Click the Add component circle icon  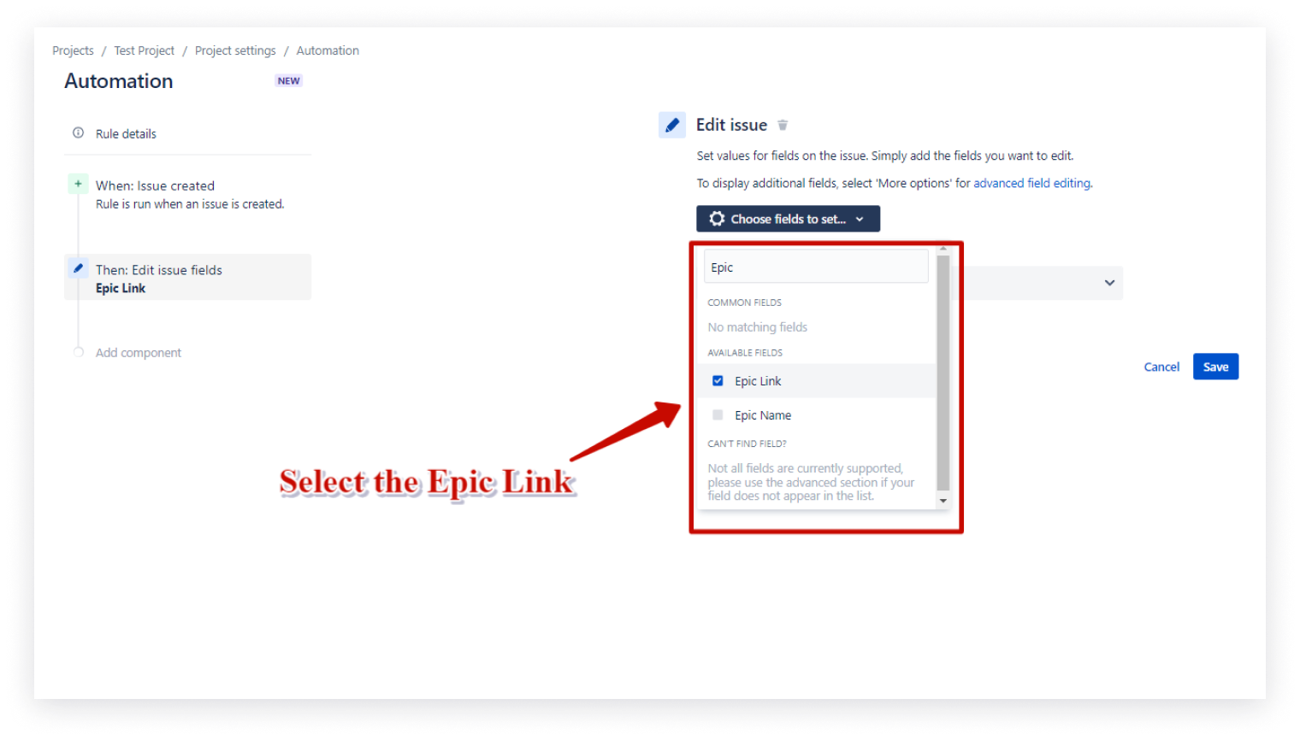tap(79, 352)
